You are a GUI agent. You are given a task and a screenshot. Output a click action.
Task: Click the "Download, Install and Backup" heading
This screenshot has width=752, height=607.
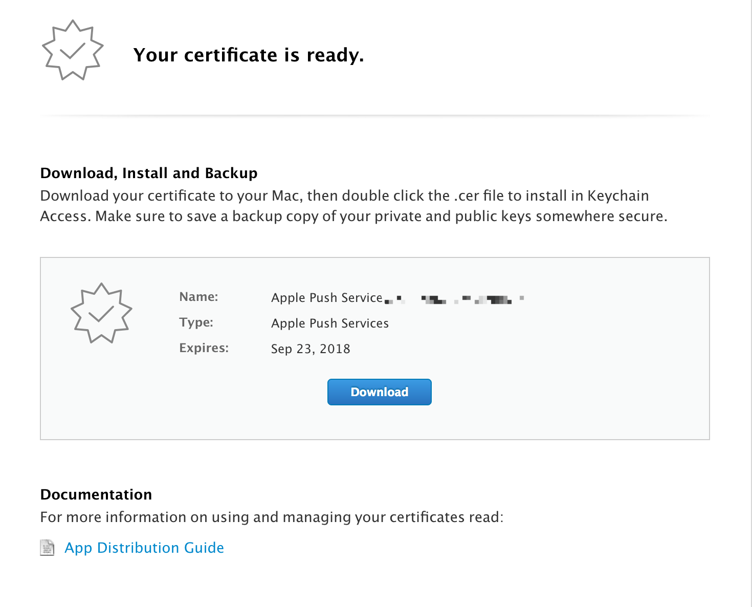click(149, 173)
